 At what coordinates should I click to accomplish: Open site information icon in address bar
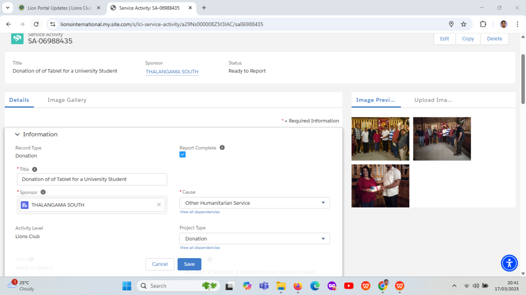coord(53,24)
